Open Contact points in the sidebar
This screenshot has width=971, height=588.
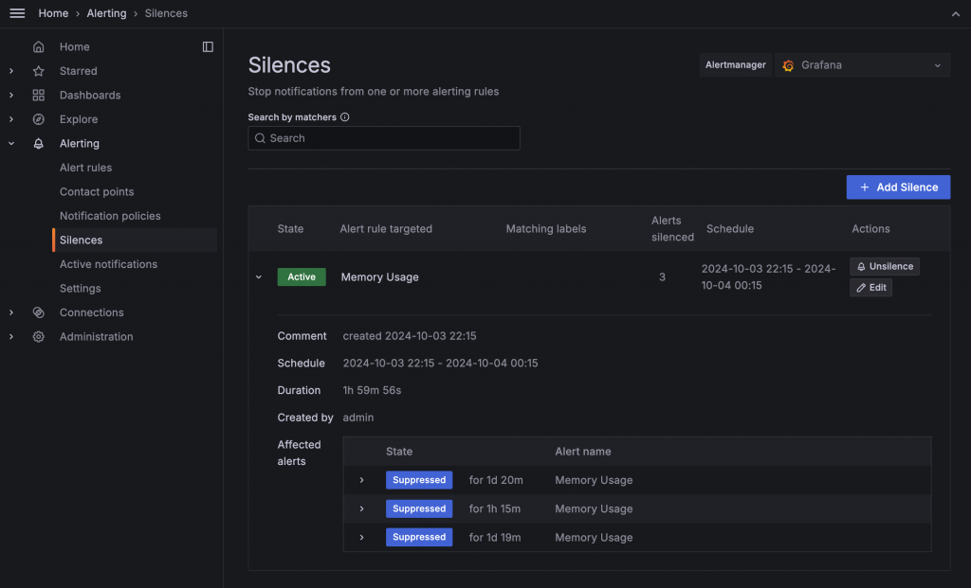point(97,192)
